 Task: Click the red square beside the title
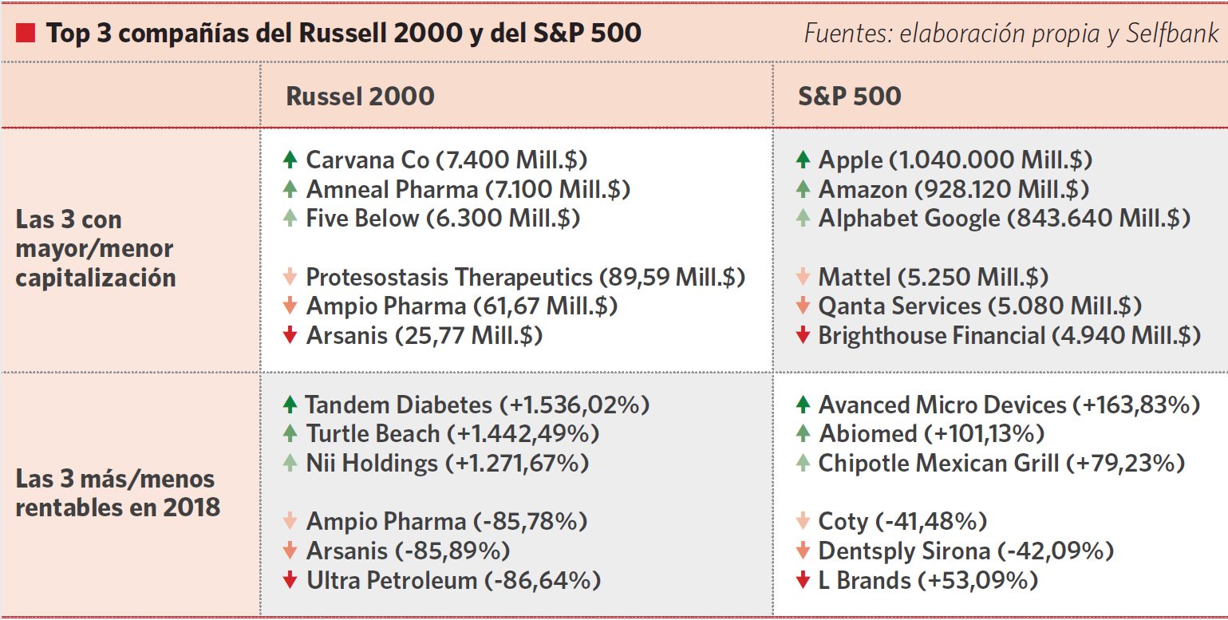click(x=26, y=34)
